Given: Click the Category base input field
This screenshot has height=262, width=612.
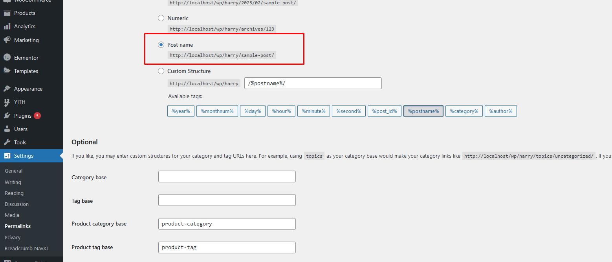Looking at the screenshot, I should point(227,176).
